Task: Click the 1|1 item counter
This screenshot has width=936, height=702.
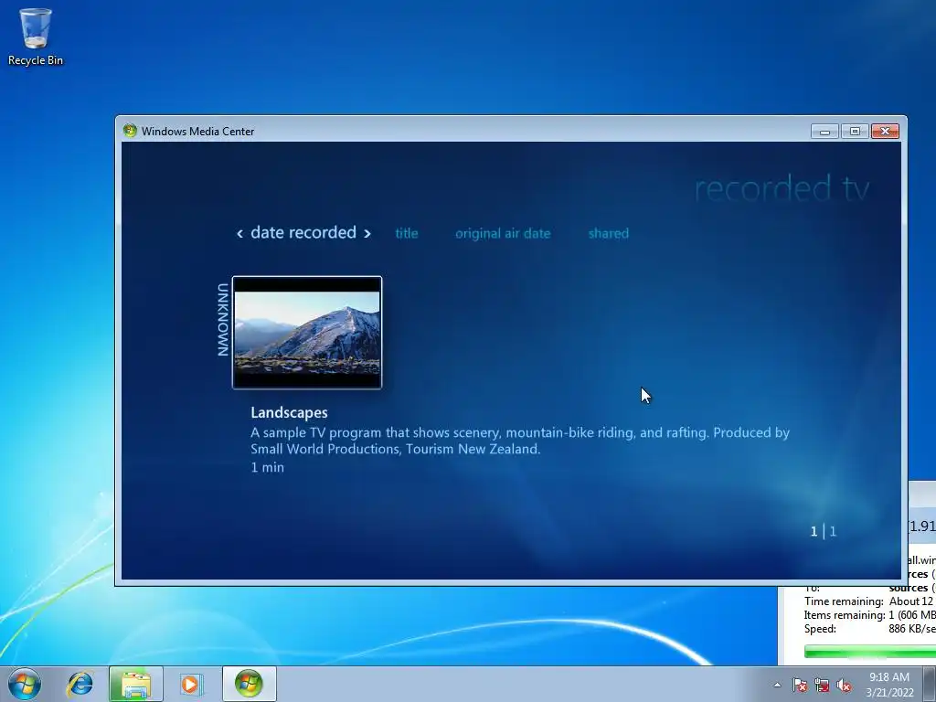Action: 824,531
